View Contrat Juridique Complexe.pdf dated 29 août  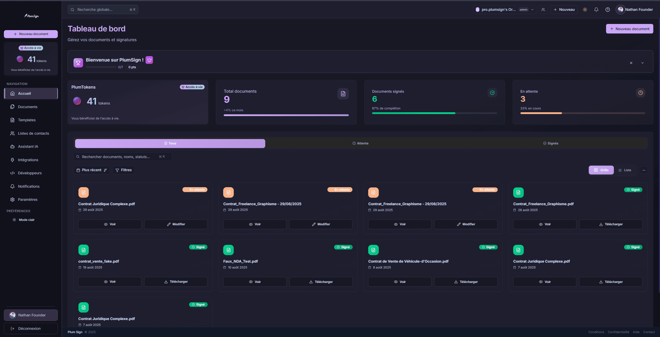(x=110, y=224)
